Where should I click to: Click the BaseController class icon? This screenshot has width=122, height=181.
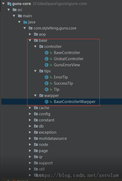pyautogui.click(x=47, y=53)
